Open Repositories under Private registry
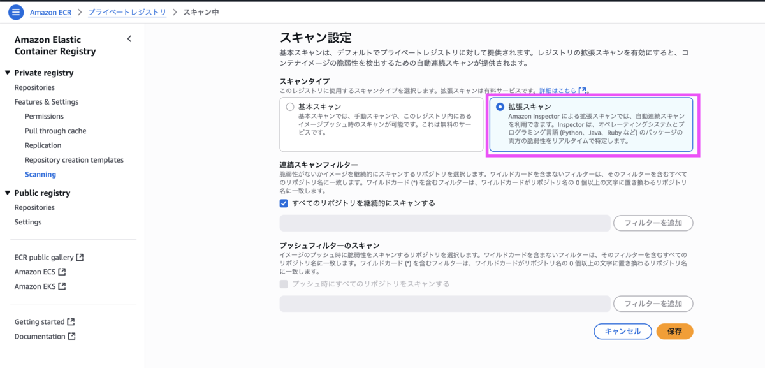This screenshot has width=765, height=368. point(34,87)
